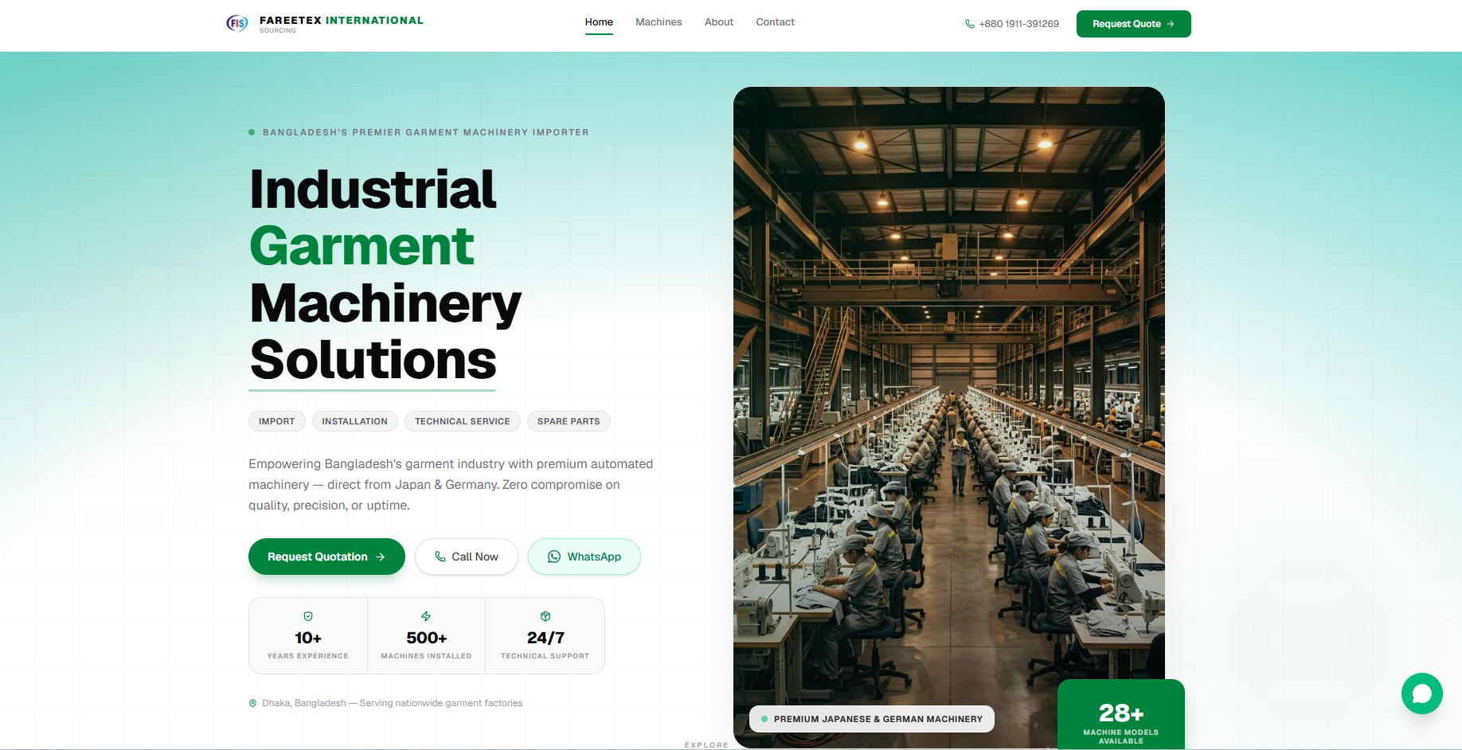Screen dimensions: 1462x750
Task: Click the FIS logo icon in header
Action: pos(236,23)
